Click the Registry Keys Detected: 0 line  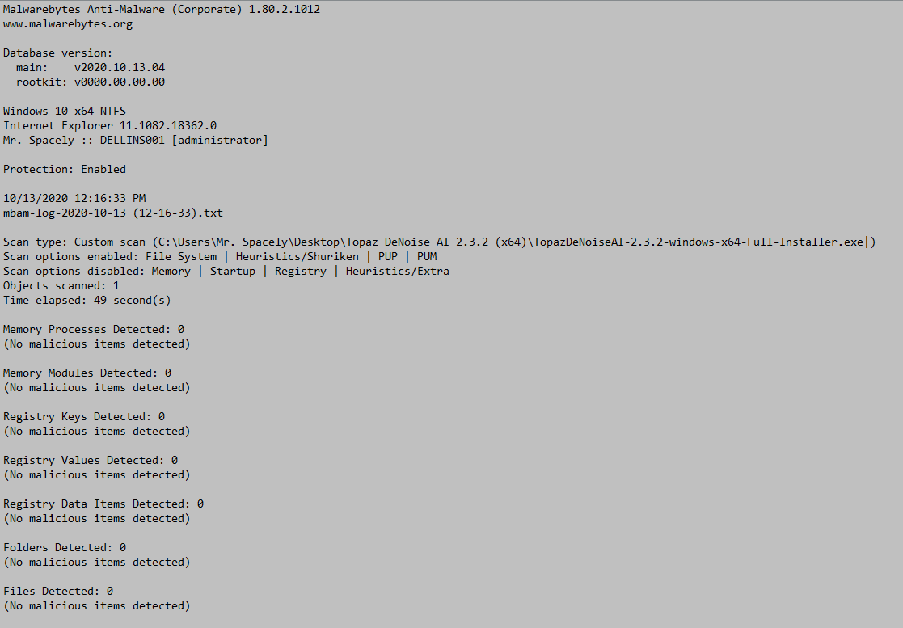tap(84, 416)
